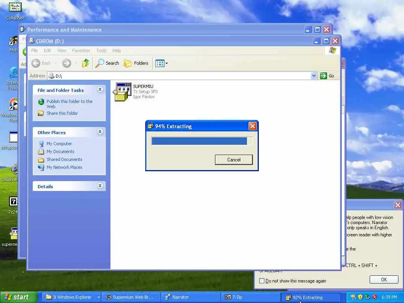Click the Share this folder icon
404x303 pixels.
pyautogui.click(x=41, y=113)
